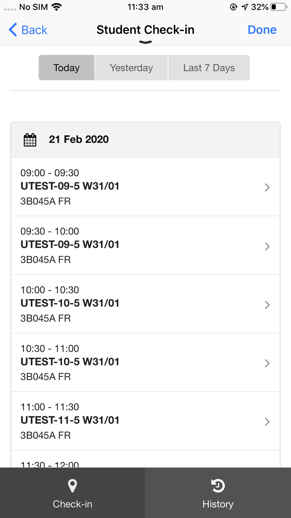Switch to the Yesterday filter segment
This screenshot has height=518, width=291.
click(131, 68)
